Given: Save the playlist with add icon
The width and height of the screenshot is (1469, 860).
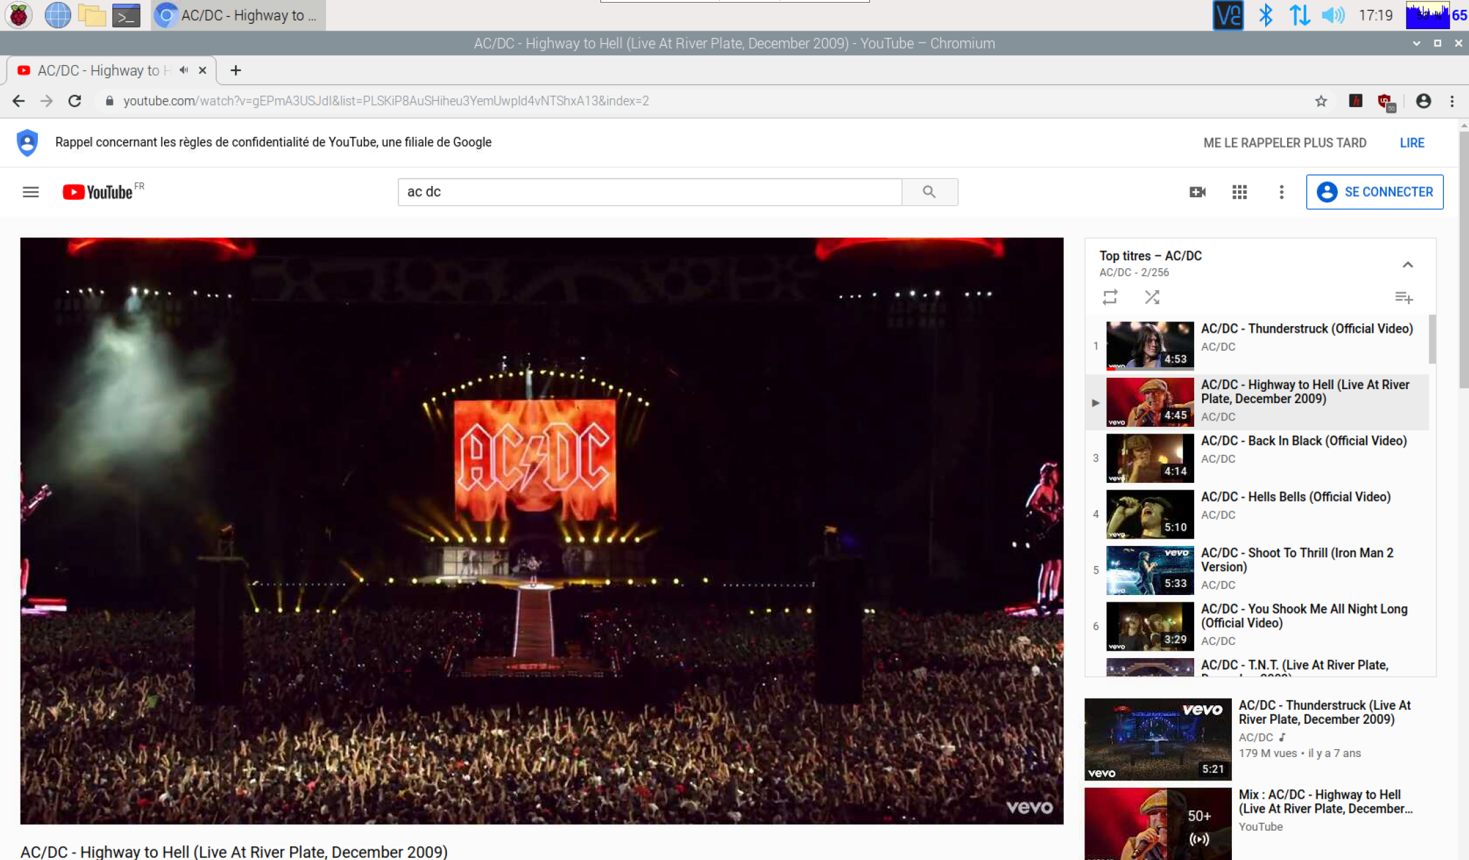Looking at the screenshot, I should point(1403,298).
